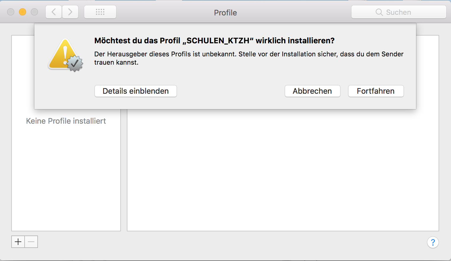Go back with the left chevron button
Screen dimensions: 451x261
pyautogui.click(x=54, y=12)
